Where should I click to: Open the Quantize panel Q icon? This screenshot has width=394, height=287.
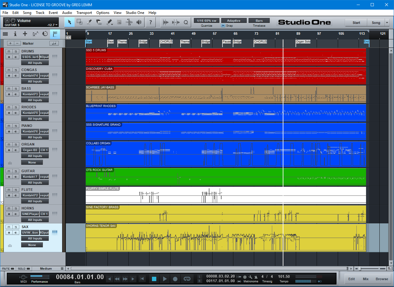click(186, 22)
